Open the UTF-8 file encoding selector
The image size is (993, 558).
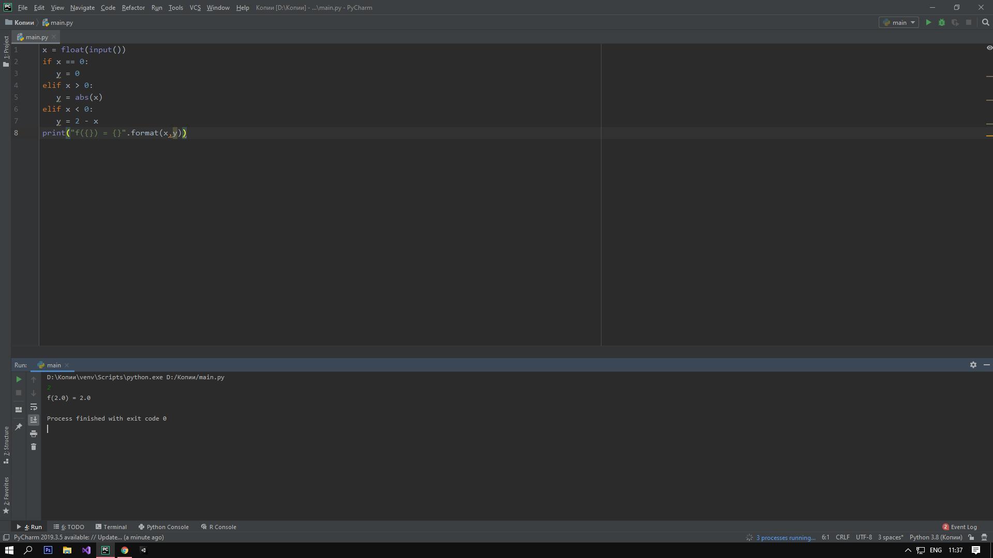coord(863,537)
